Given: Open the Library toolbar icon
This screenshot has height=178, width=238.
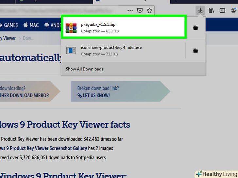Looking at the screenshot, I should [212, 10].
